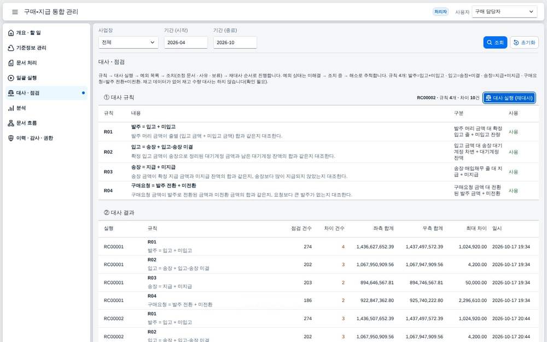The width and height of the screenshot is (547, 342).
Task: Click the 기간 (종료) field 2026-10
Action: 235,43
